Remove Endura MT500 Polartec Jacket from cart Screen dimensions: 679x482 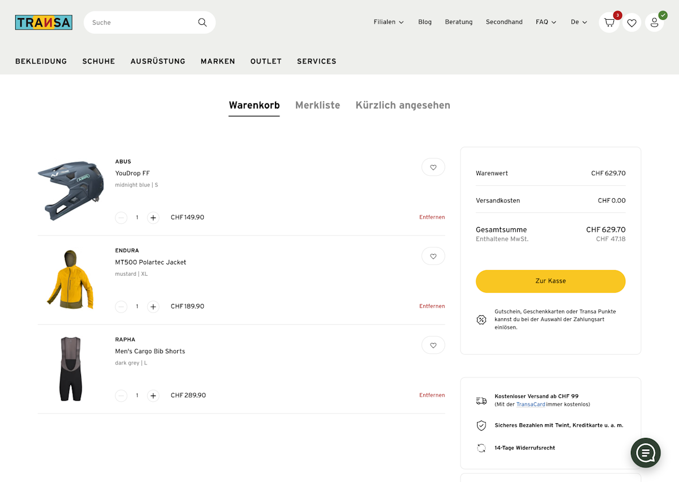pos(432,306)
